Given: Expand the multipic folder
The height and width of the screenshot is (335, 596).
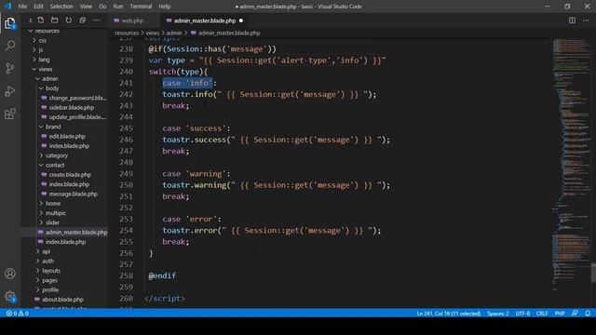Looking at the screenshot, I should point(56,213).
